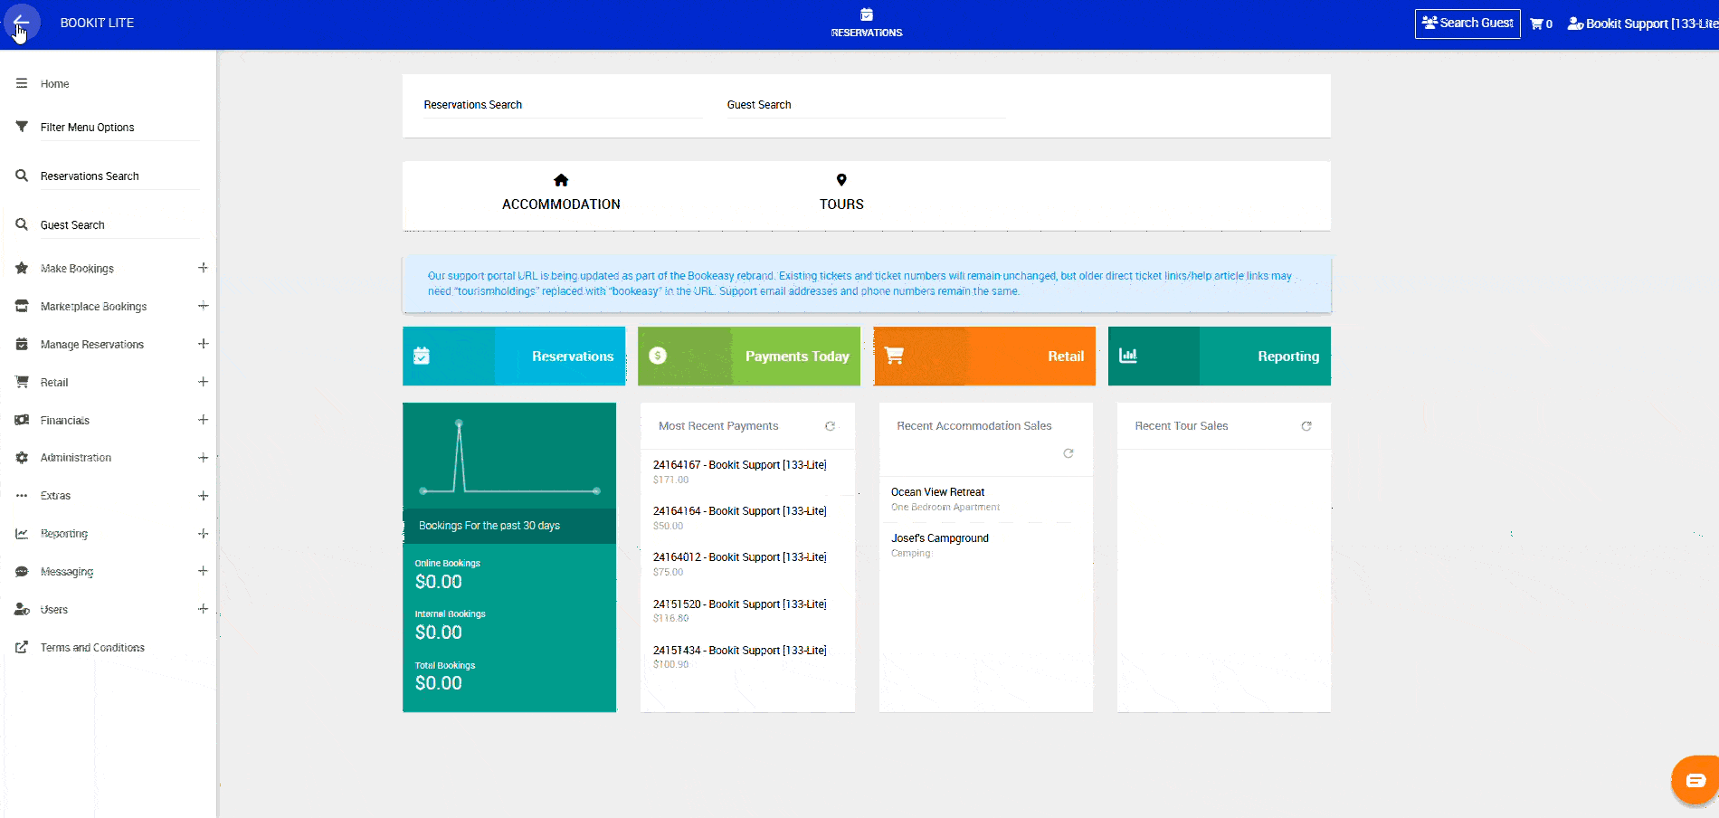Switch to the TOURS tab

[x=841, y=195]
